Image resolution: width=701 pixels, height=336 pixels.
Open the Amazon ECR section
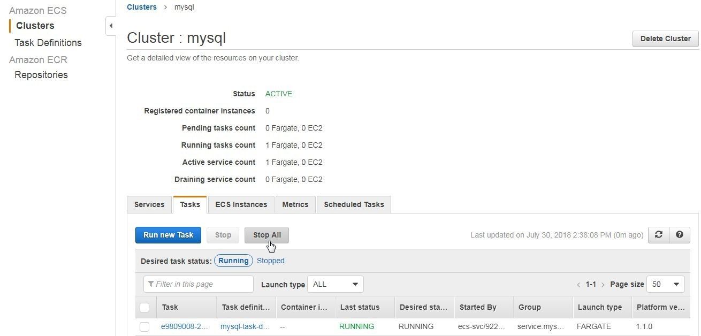click(38, 59)
